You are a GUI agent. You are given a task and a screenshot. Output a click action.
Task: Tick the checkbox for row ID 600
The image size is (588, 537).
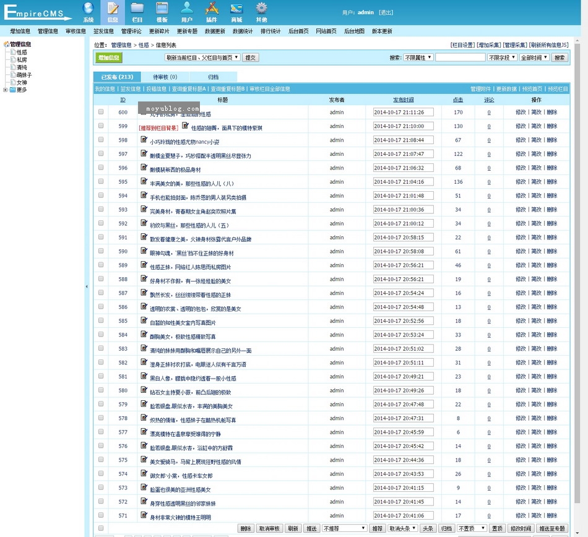point(101,112)
